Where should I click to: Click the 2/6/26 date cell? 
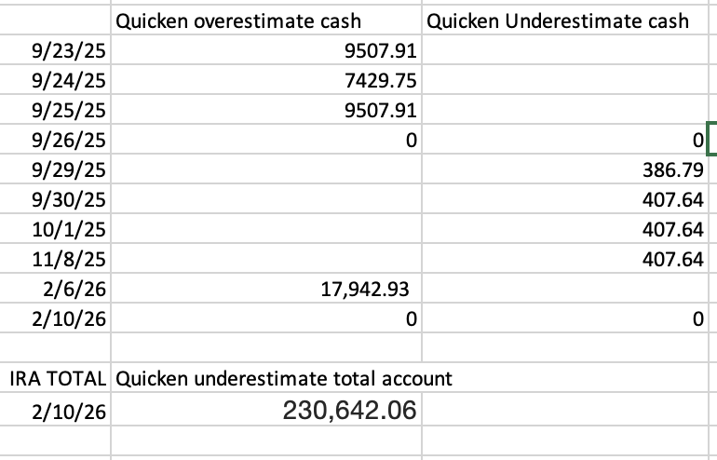(55, 288)
